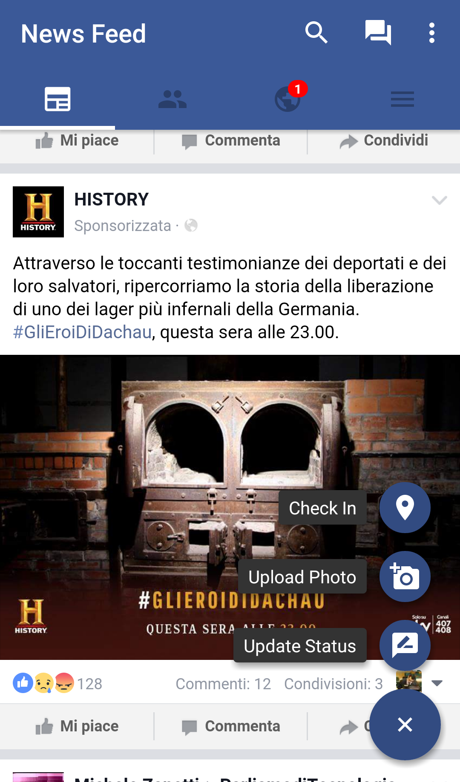Image resolution: width=460 pixels, height=782 pixels.
Task: Tap Commenta under the HISTORY post
Action: [x=230, y=726]
